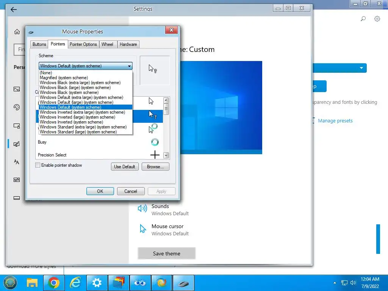
Task: Switch to the Hardware tab
Action: click(x=128, y=44)
